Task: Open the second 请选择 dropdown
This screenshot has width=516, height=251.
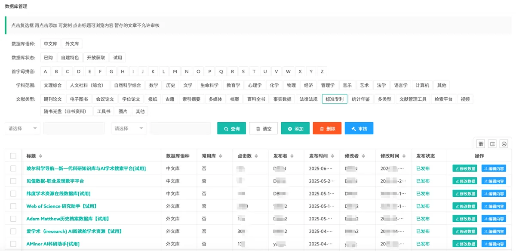Action: 129,128
